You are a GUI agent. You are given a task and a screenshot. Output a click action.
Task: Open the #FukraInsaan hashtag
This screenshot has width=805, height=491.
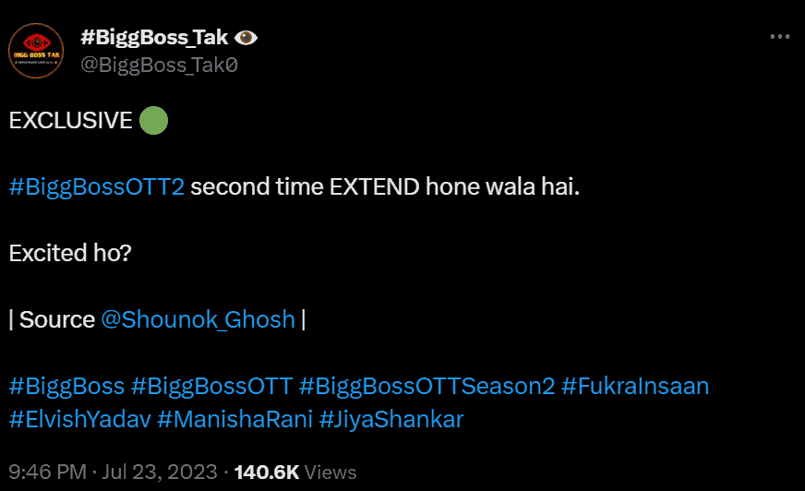tap(635, 386)
